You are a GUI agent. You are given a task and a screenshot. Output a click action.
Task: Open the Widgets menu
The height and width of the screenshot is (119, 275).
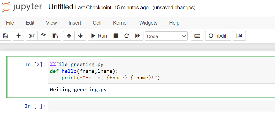[148, 23]
